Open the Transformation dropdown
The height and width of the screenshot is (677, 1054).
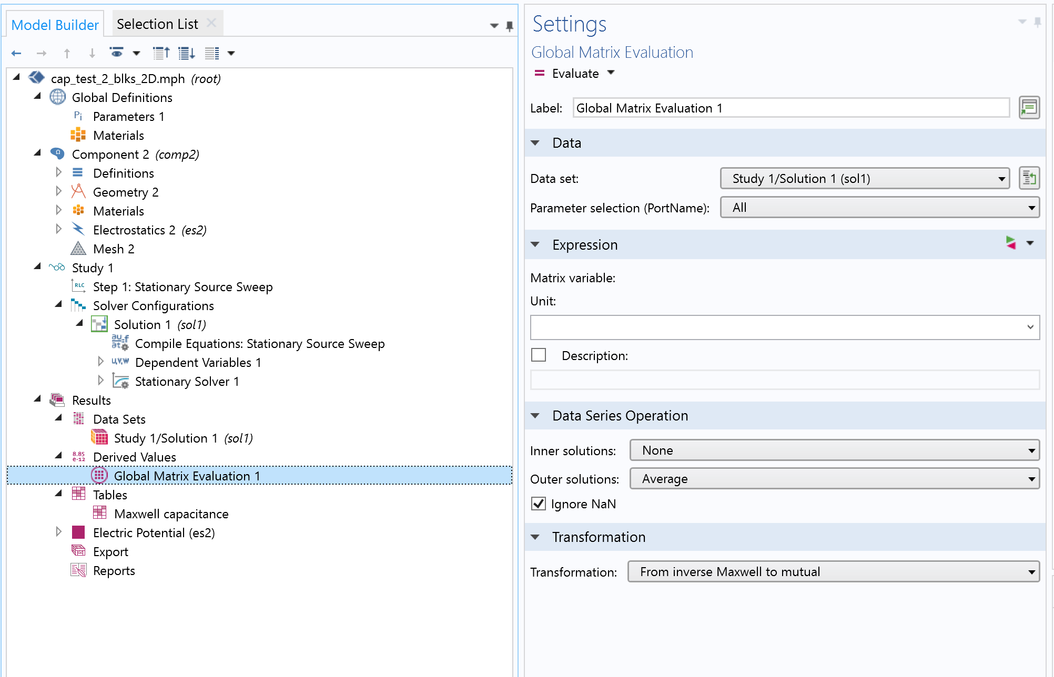pos(834,572)
